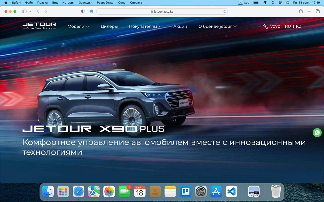Open Photos from the Dock

[x=109, y=191]
